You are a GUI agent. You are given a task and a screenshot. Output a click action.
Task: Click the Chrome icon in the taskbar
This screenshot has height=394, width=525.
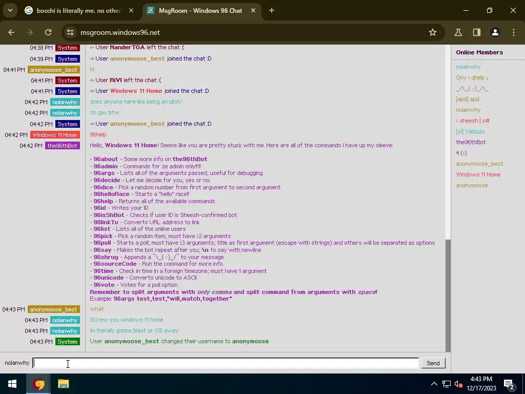38,384
